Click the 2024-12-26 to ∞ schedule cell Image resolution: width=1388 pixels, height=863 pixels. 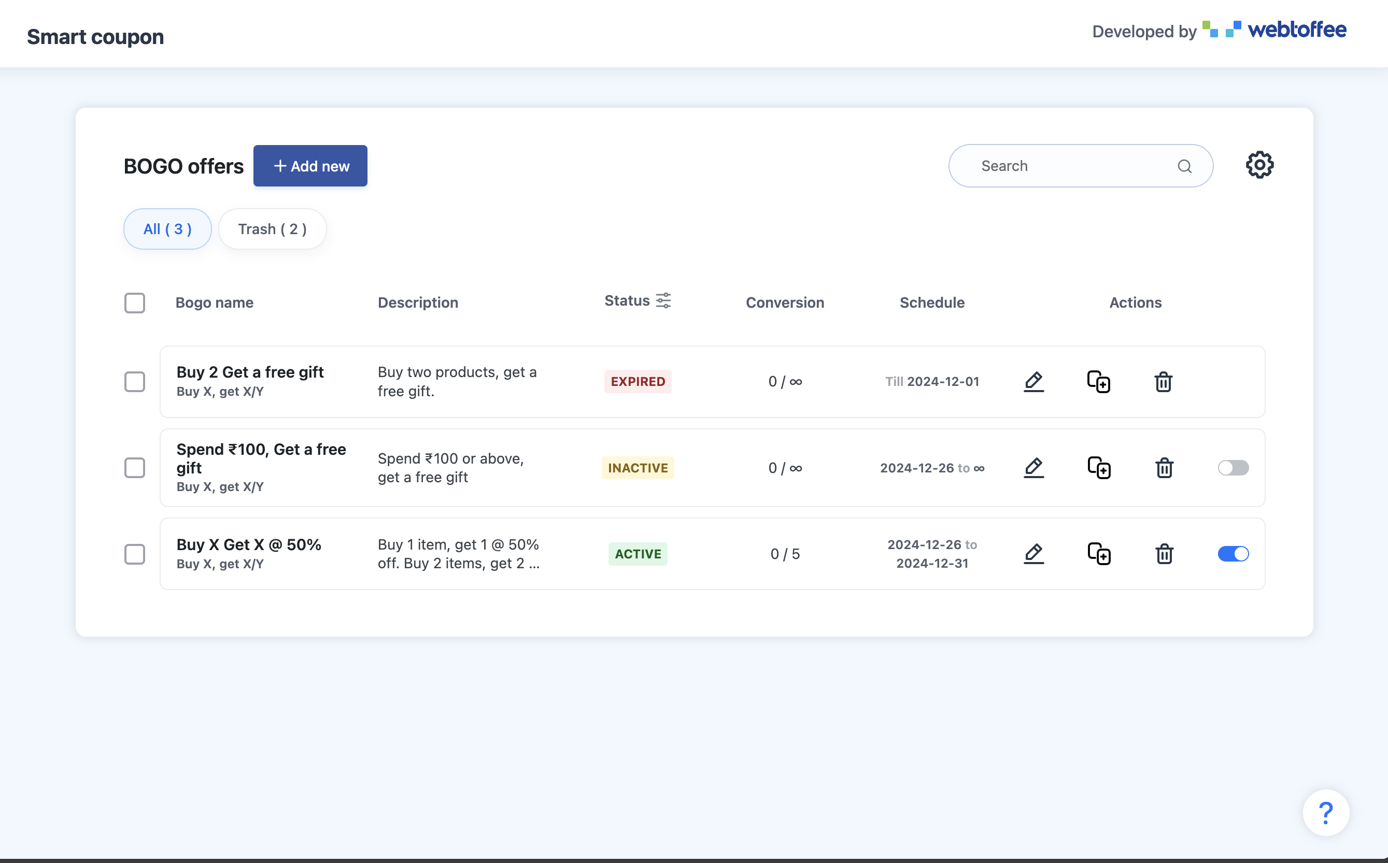pyautogui.click(x=932, y=468)
